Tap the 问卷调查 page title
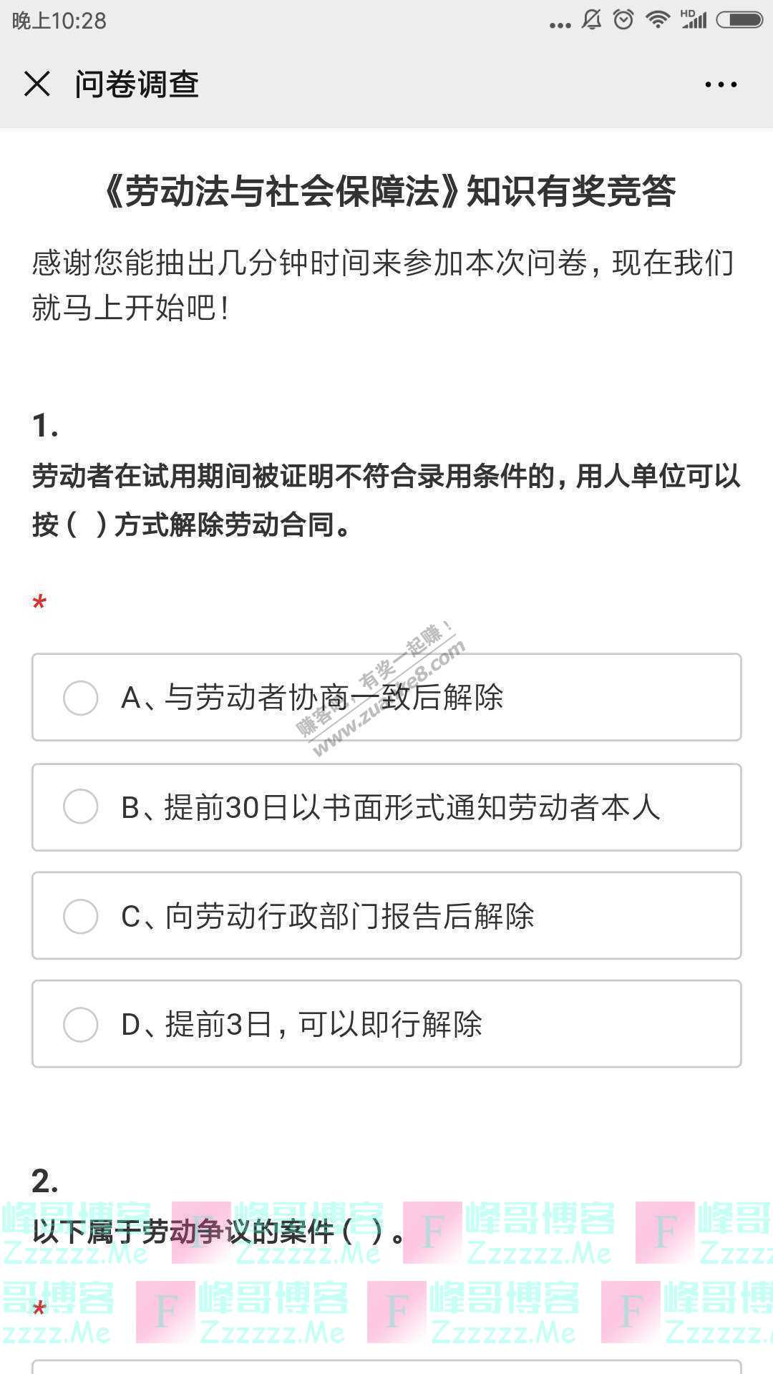 pos(137,84)
